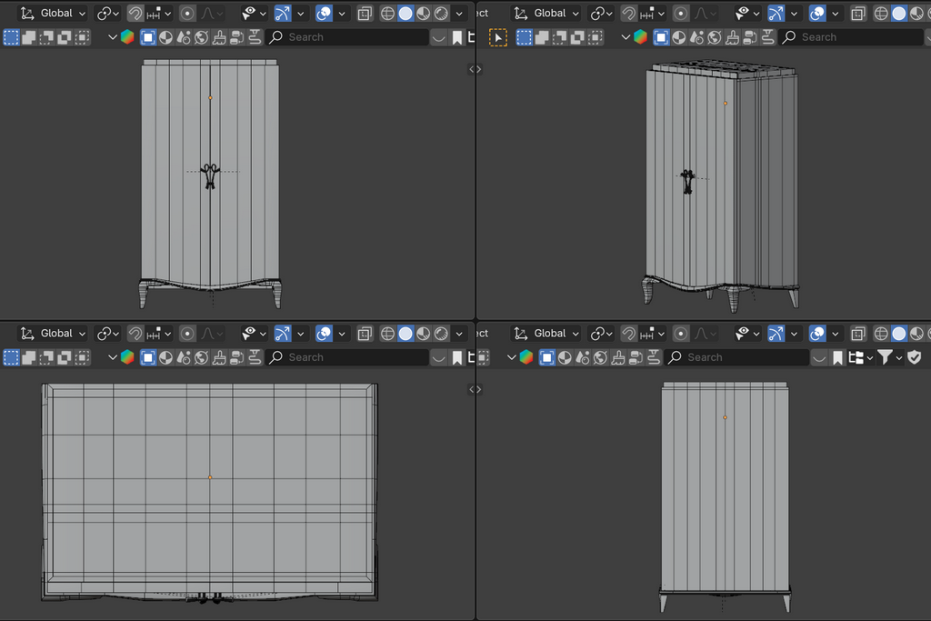
Task: Click the brush icon in top-left viewport's second row
Action: (218, 37)
